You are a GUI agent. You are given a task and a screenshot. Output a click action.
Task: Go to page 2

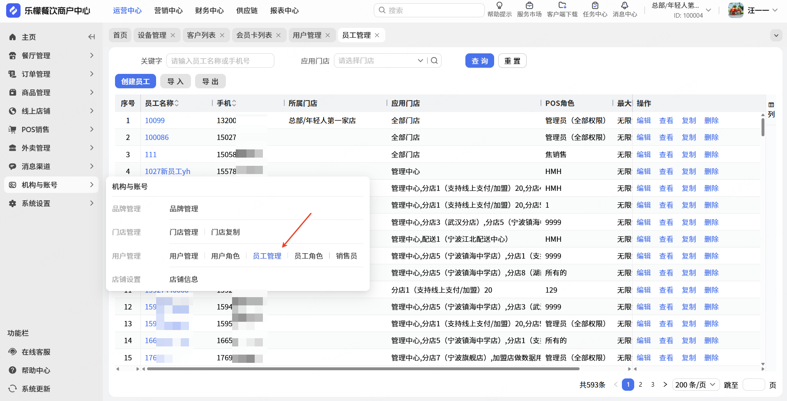[640, 385]
